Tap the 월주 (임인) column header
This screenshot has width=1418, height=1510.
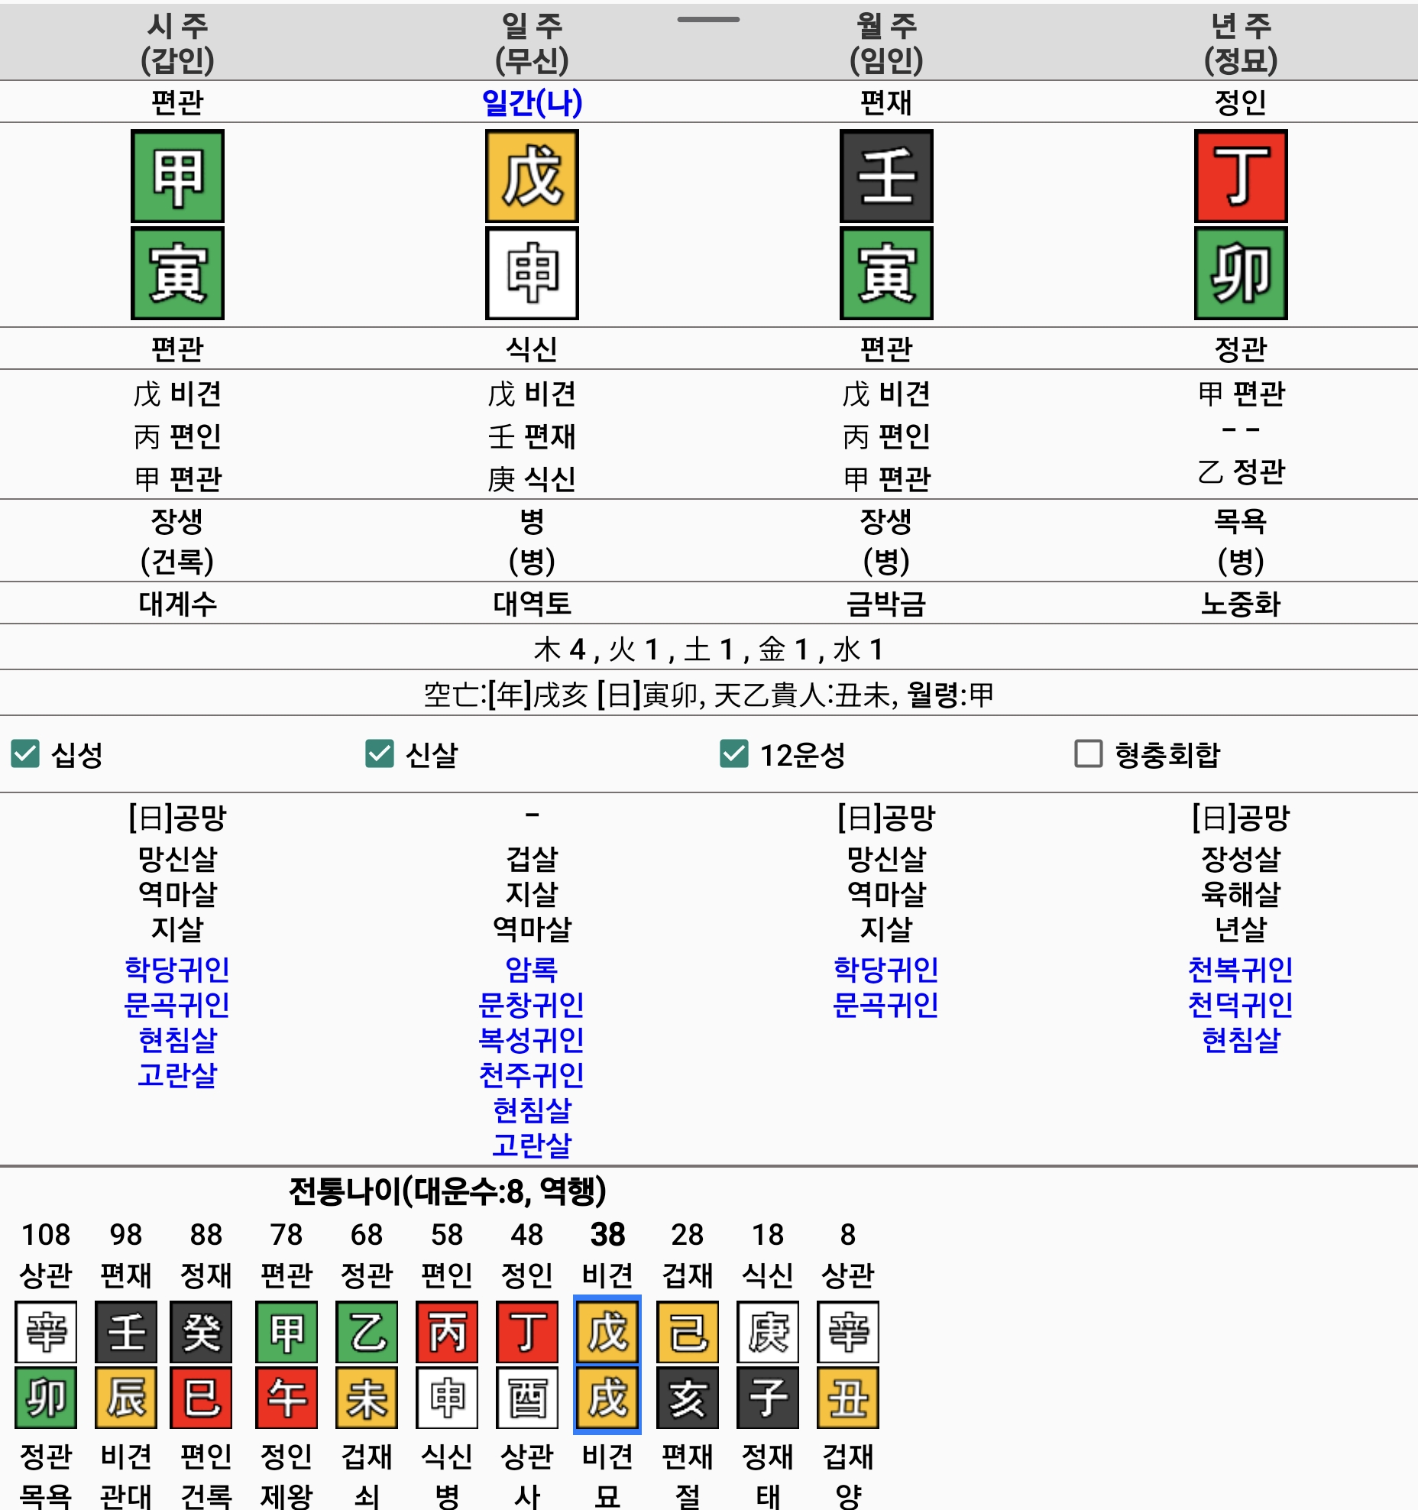(x=886, y=43)
